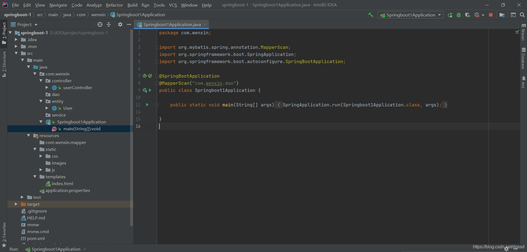Expand the .mvn folder

pyautogui.click(x=16, y=46)
